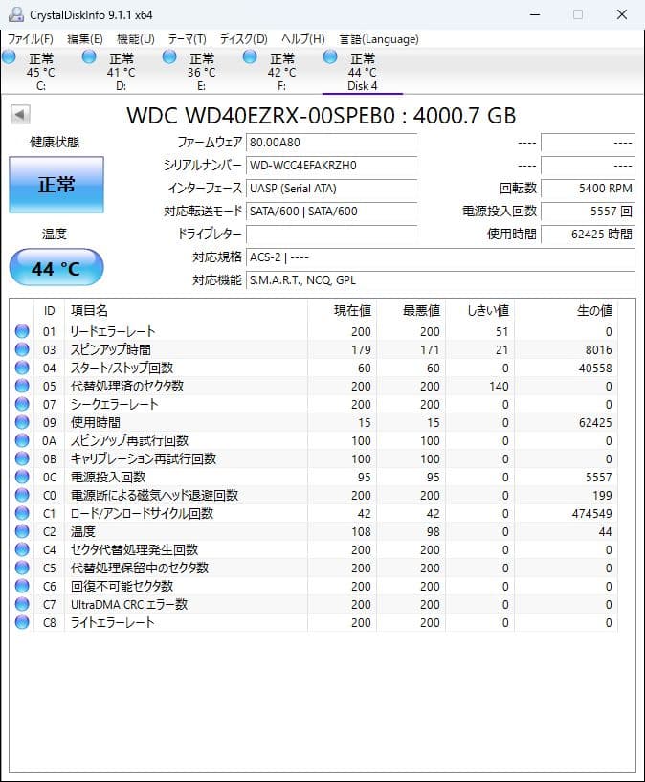Click status orb for C7 UltraDMA CRC エラー数
The height and width of the screenshot is (782, 645).
click(x=22, y=605)
